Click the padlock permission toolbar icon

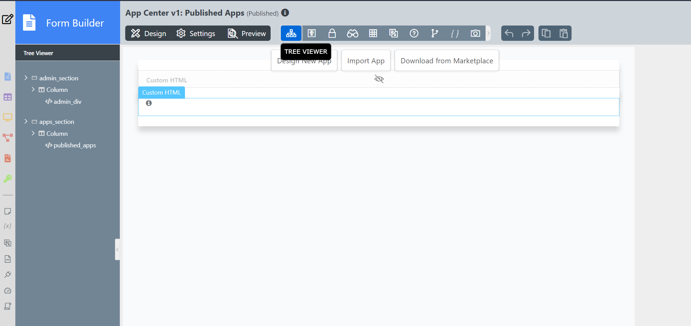coord(332,33)
